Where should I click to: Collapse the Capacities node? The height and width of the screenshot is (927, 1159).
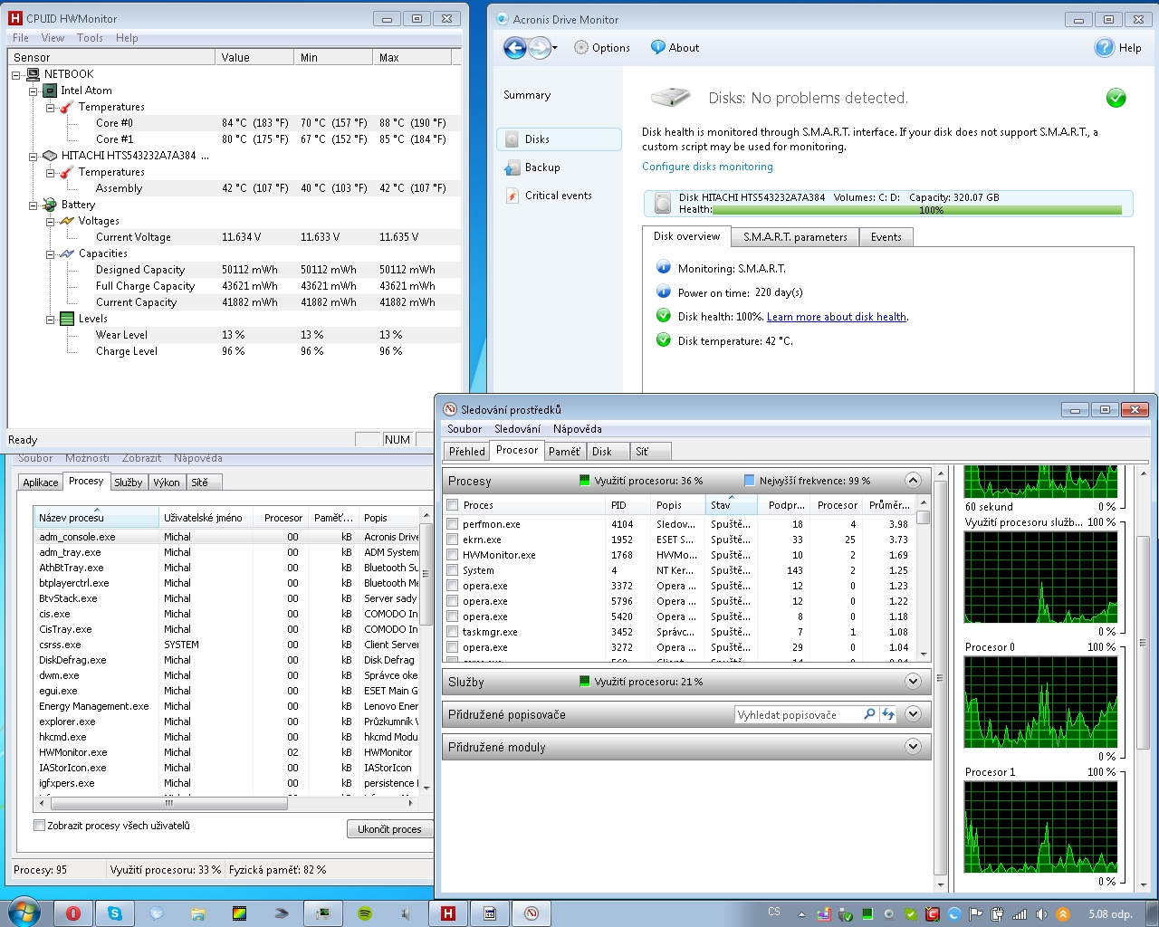[x=51, y=254]
